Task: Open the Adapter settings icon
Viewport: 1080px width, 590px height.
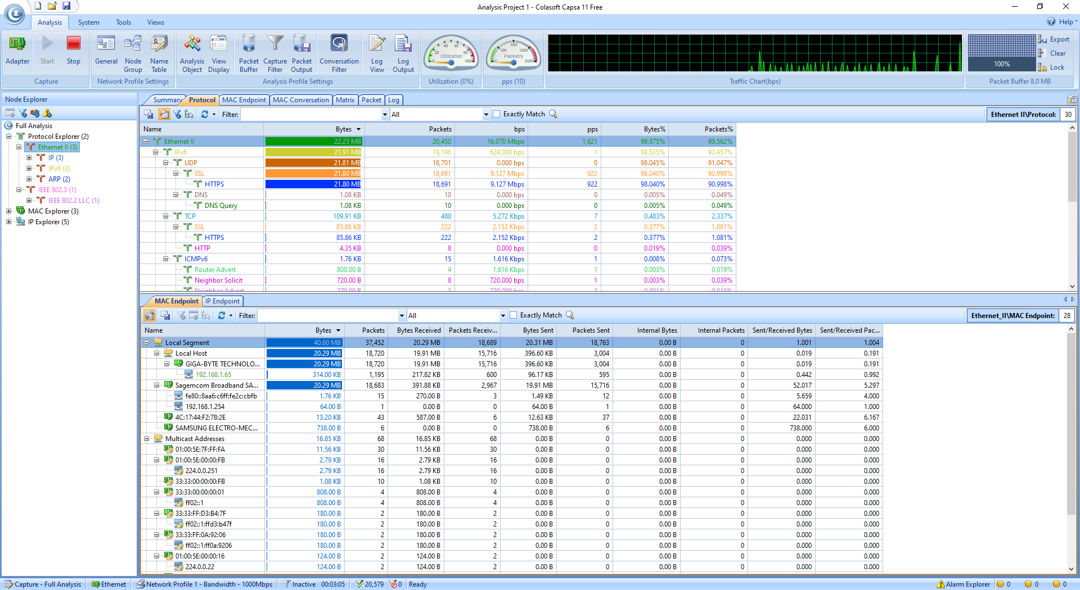Action: click(x=17, y=51)
